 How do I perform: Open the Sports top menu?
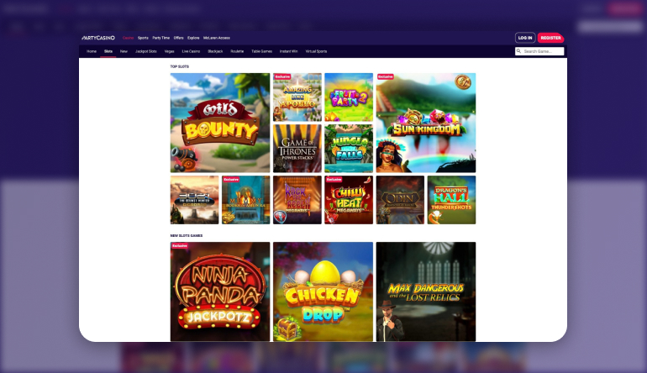(143, 38)
